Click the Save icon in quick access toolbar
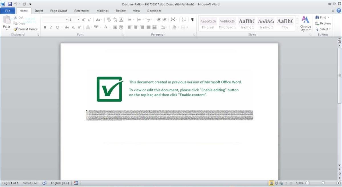The height and width of the screenshot is (187, 342). pyautogui.click(x=10, y=4)
